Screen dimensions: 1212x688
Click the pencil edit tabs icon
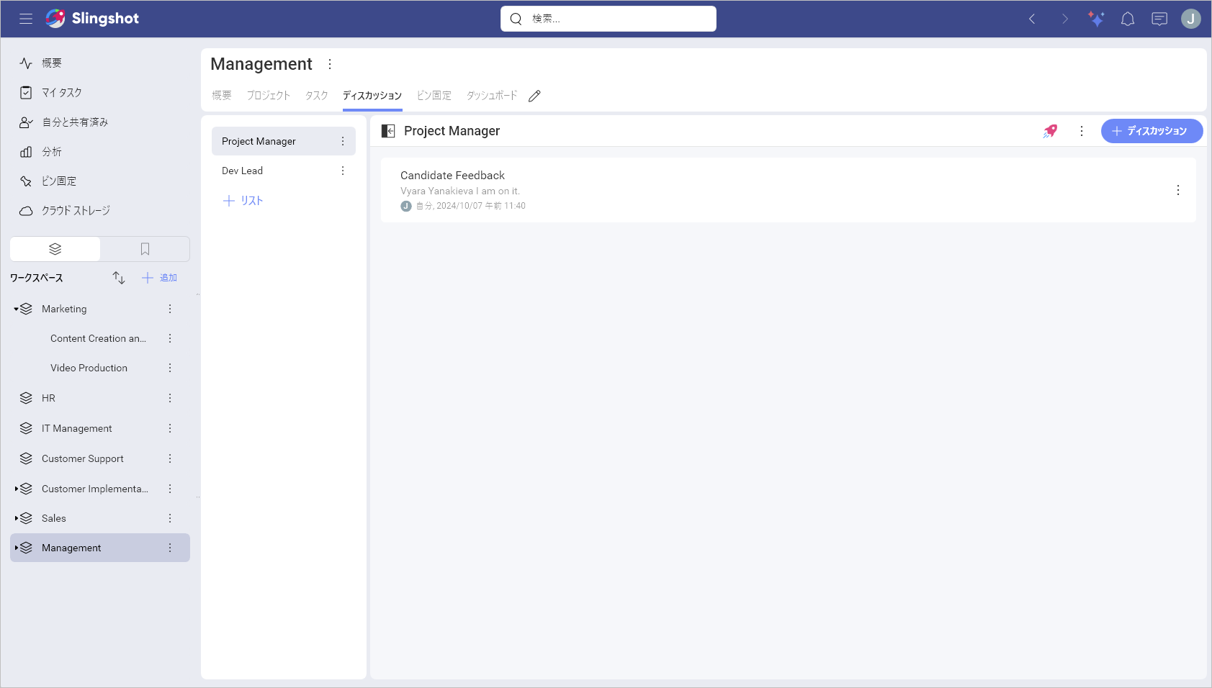[534, 96]
